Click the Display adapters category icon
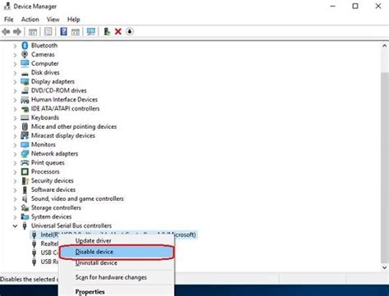The height and width of the screenshot is (296, 389). tap(25, 81)
